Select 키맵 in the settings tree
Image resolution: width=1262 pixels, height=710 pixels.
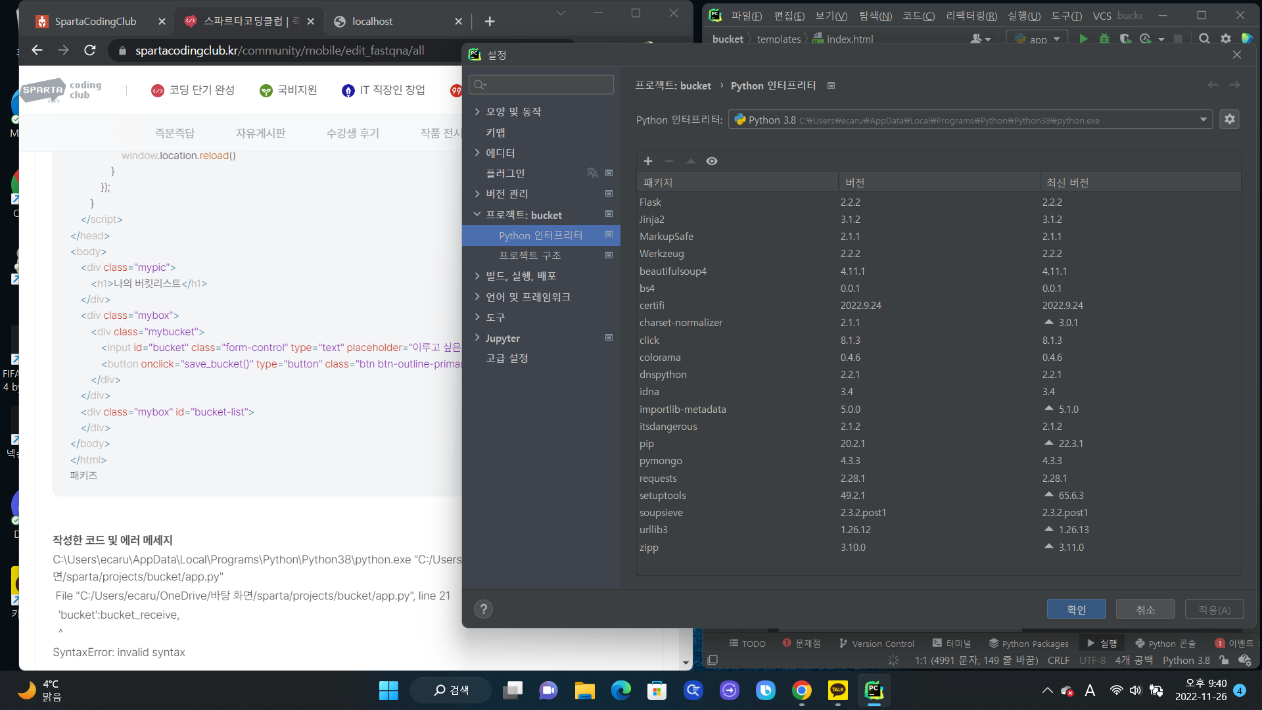coord(496,133)
